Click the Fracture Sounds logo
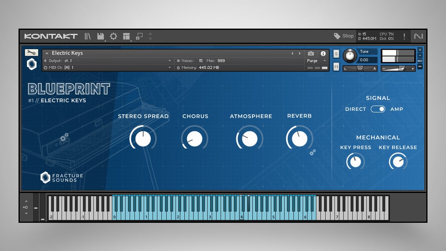The height and width of the screenshot is (251, 446). [x=61, y=177]
